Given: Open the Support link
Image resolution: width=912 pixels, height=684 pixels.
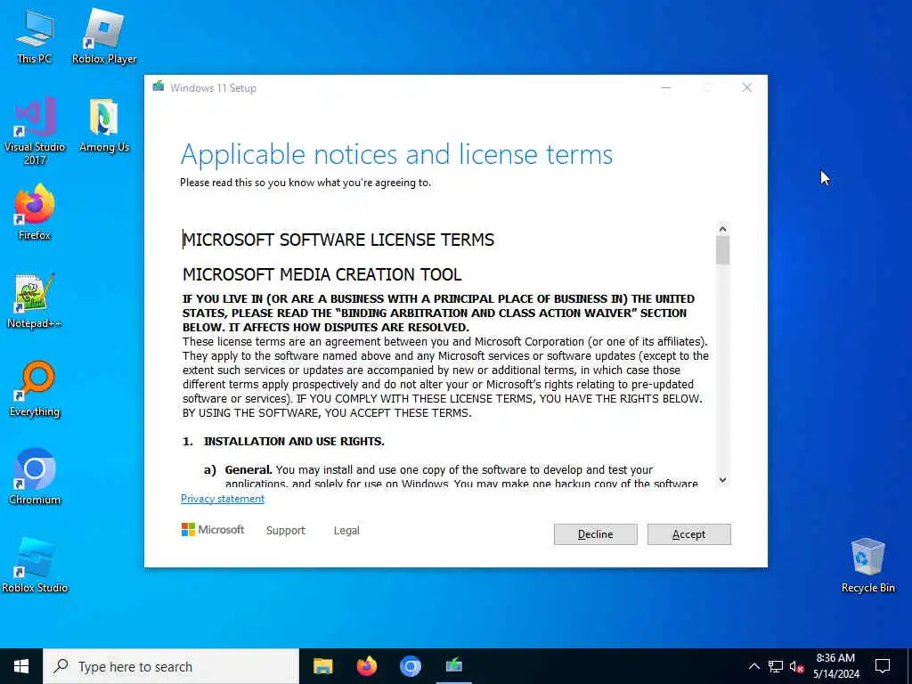Looking at the screenshot, I should pos(286,531).
